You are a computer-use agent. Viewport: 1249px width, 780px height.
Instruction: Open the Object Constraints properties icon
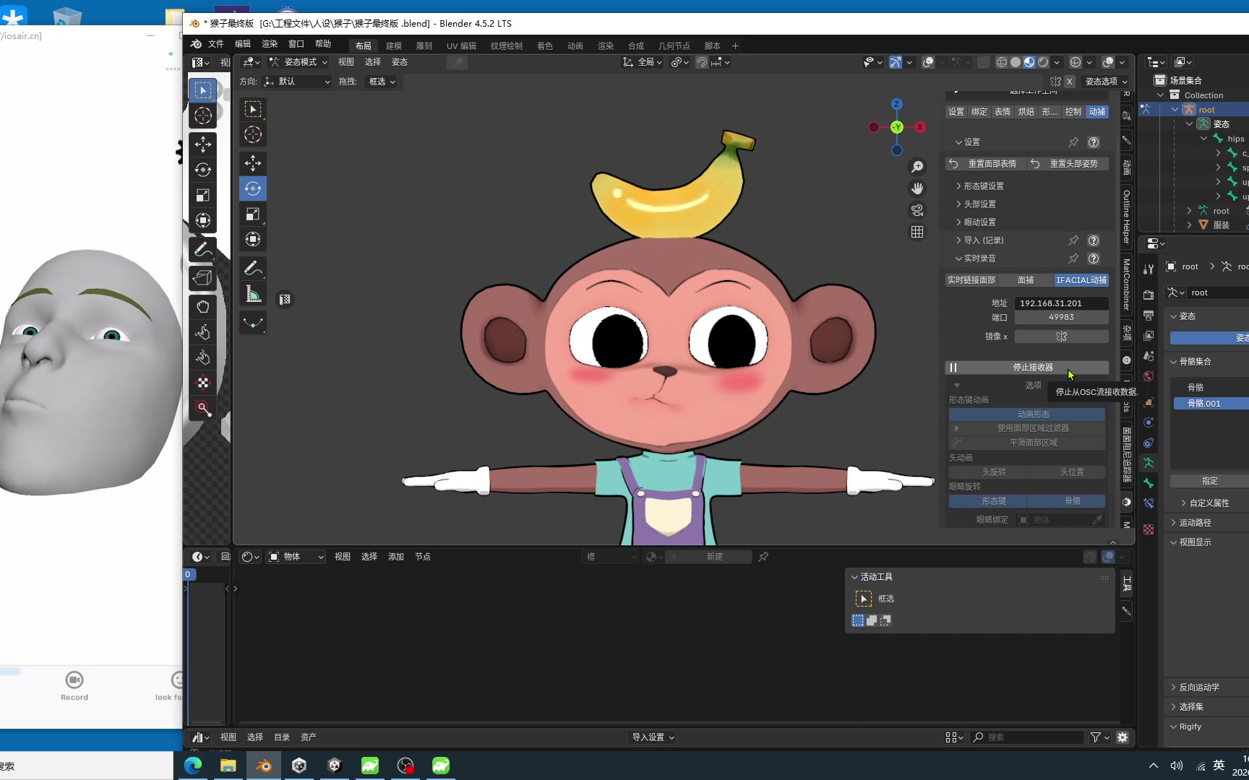click(1149, 443)
